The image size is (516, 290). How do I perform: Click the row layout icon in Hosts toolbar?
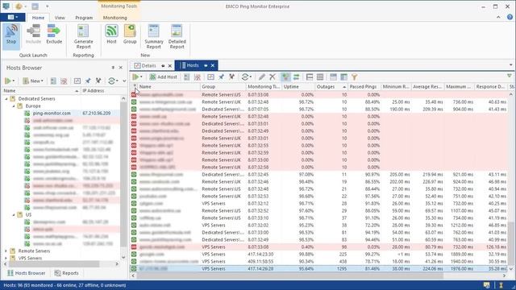point(310,77)
